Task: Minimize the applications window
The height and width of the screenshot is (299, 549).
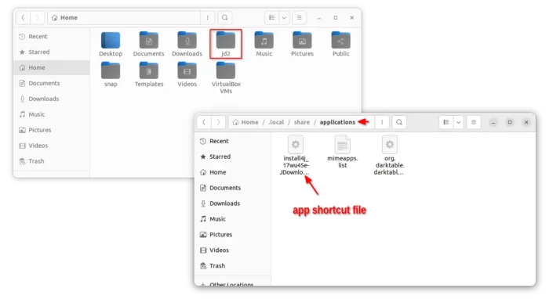Action: (x=493, y=122)
